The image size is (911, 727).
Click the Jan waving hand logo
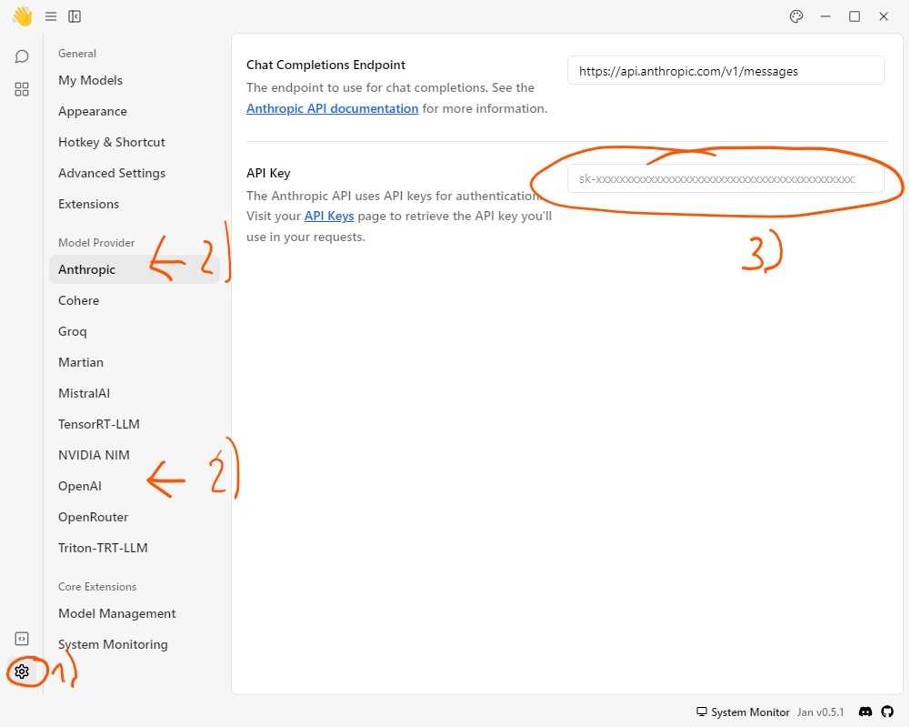click(22, 16)
